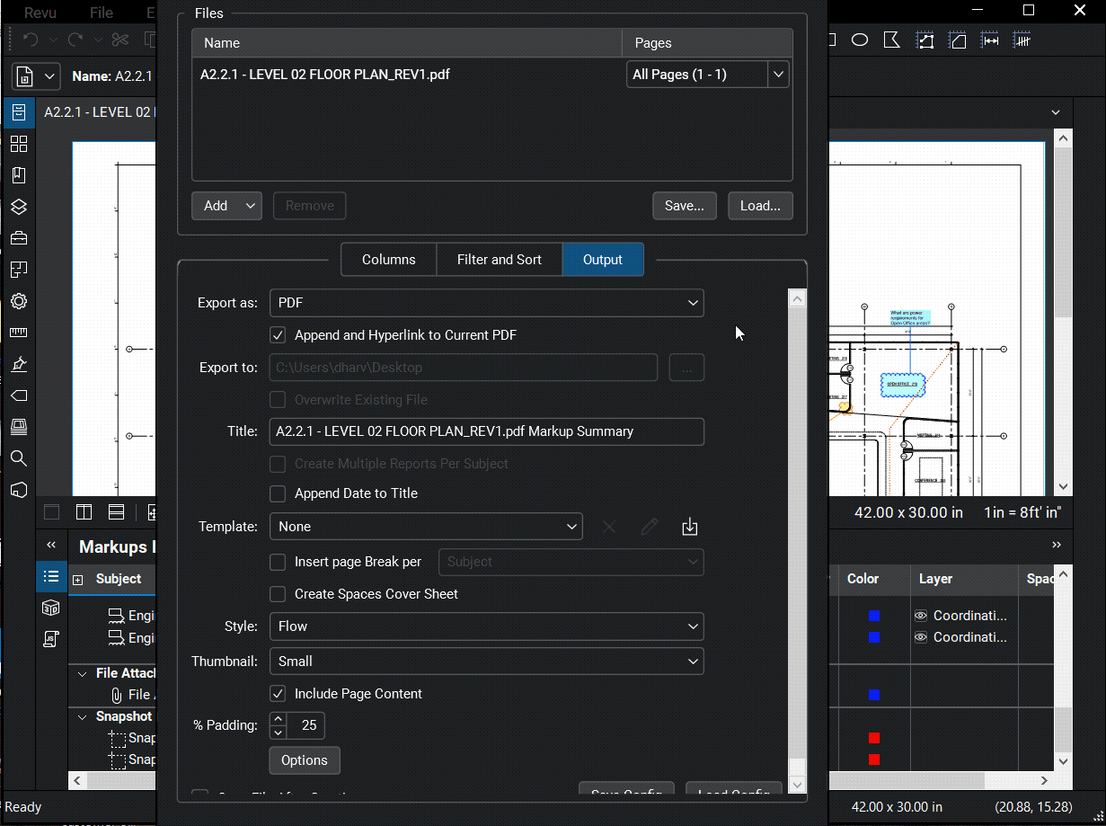Open the All Pages dropdown for the PDF

point(778,74)
